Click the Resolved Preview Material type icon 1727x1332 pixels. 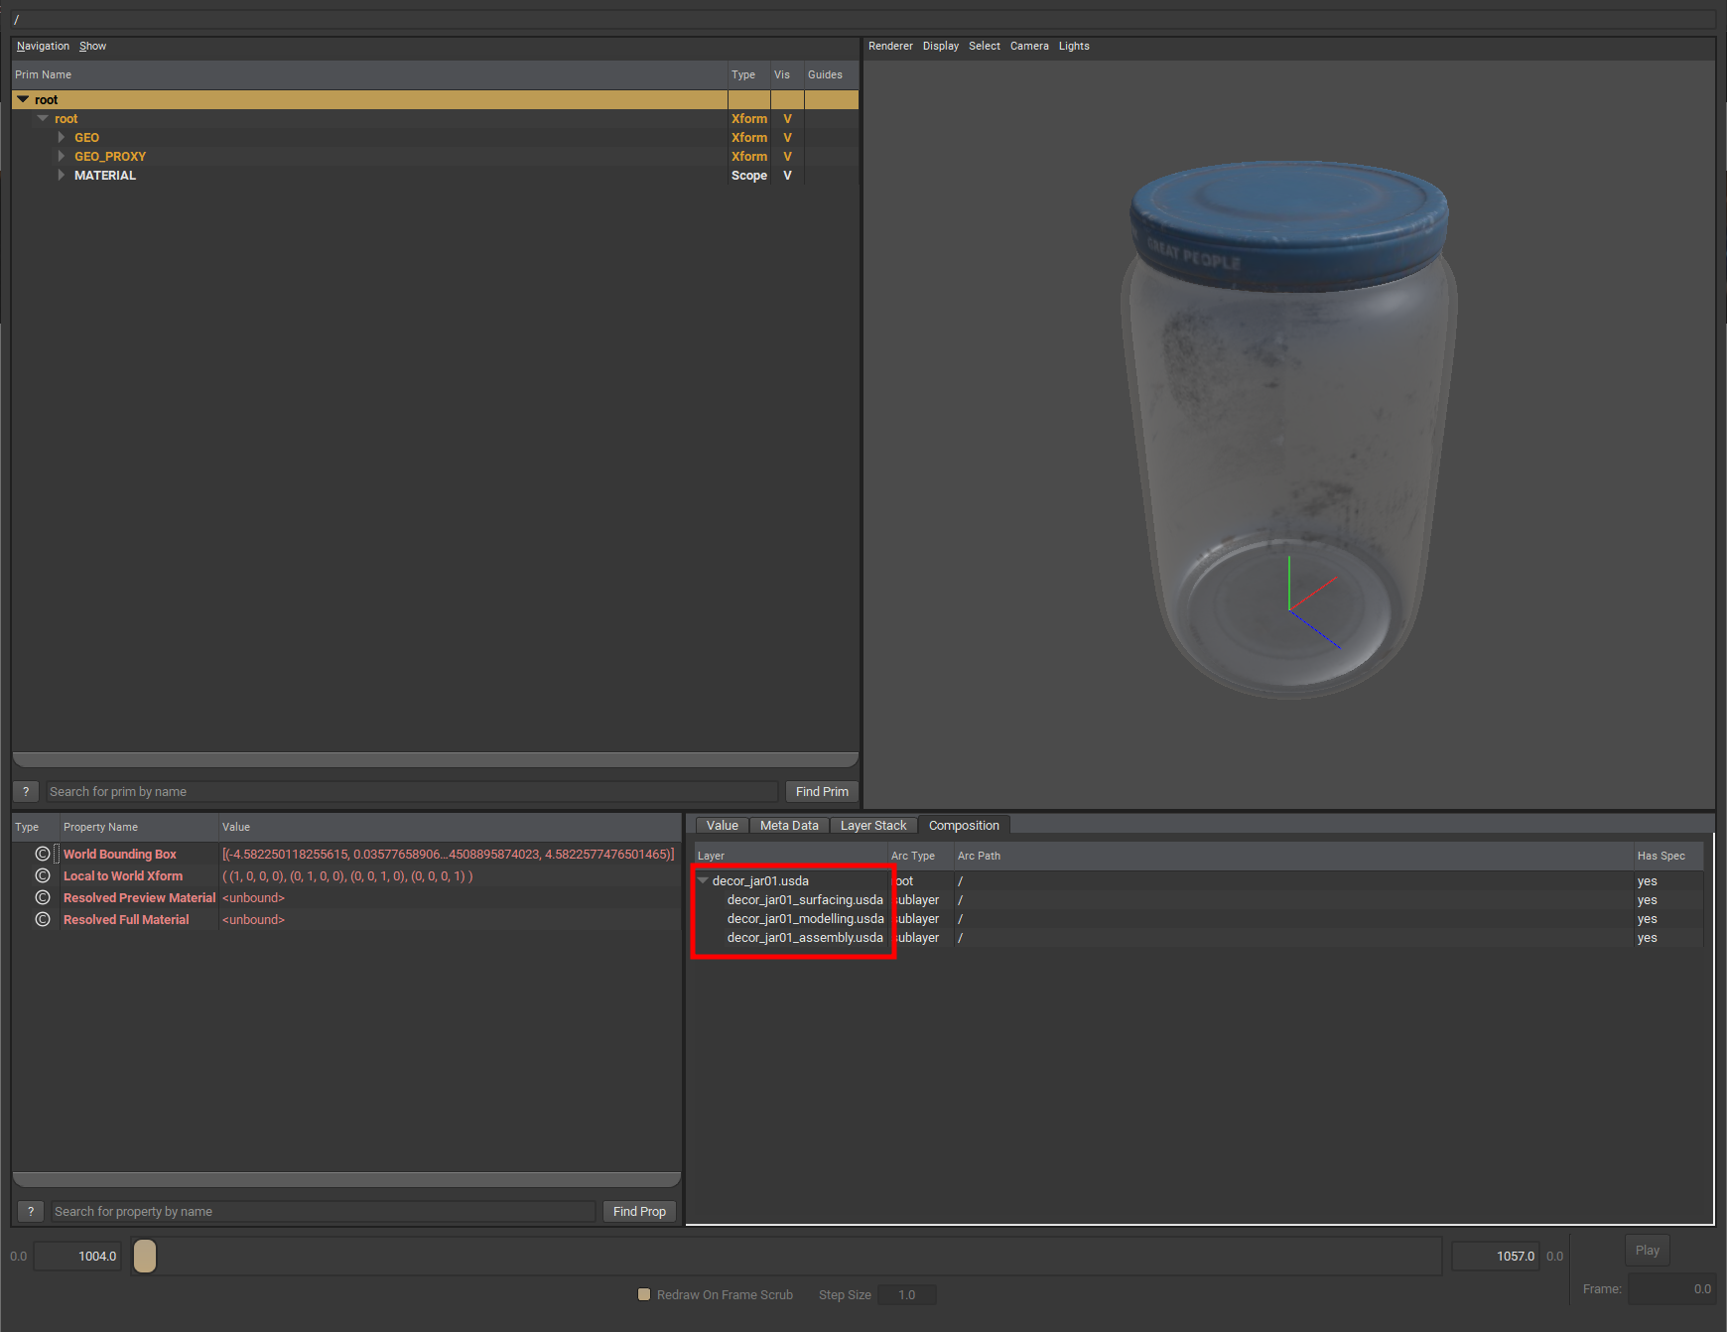[x=43, y=897]
